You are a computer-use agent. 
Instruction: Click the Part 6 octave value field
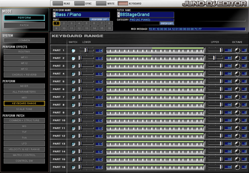tap(244, 89)
